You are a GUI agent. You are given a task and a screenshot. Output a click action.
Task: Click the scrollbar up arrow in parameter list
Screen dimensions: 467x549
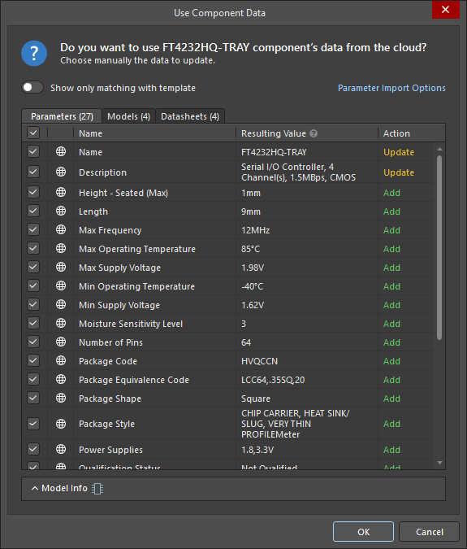coord(439,150)
